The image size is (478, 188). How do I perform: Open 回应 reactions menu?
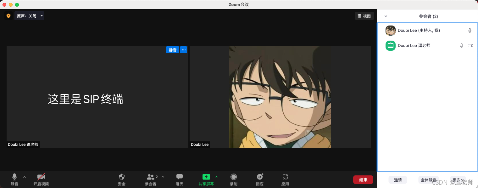pos(260,180)
